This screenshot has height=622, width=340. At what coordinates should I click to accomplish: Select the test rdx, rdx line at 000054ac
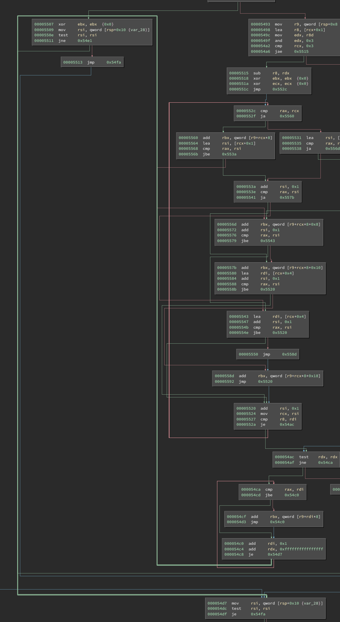306,457
